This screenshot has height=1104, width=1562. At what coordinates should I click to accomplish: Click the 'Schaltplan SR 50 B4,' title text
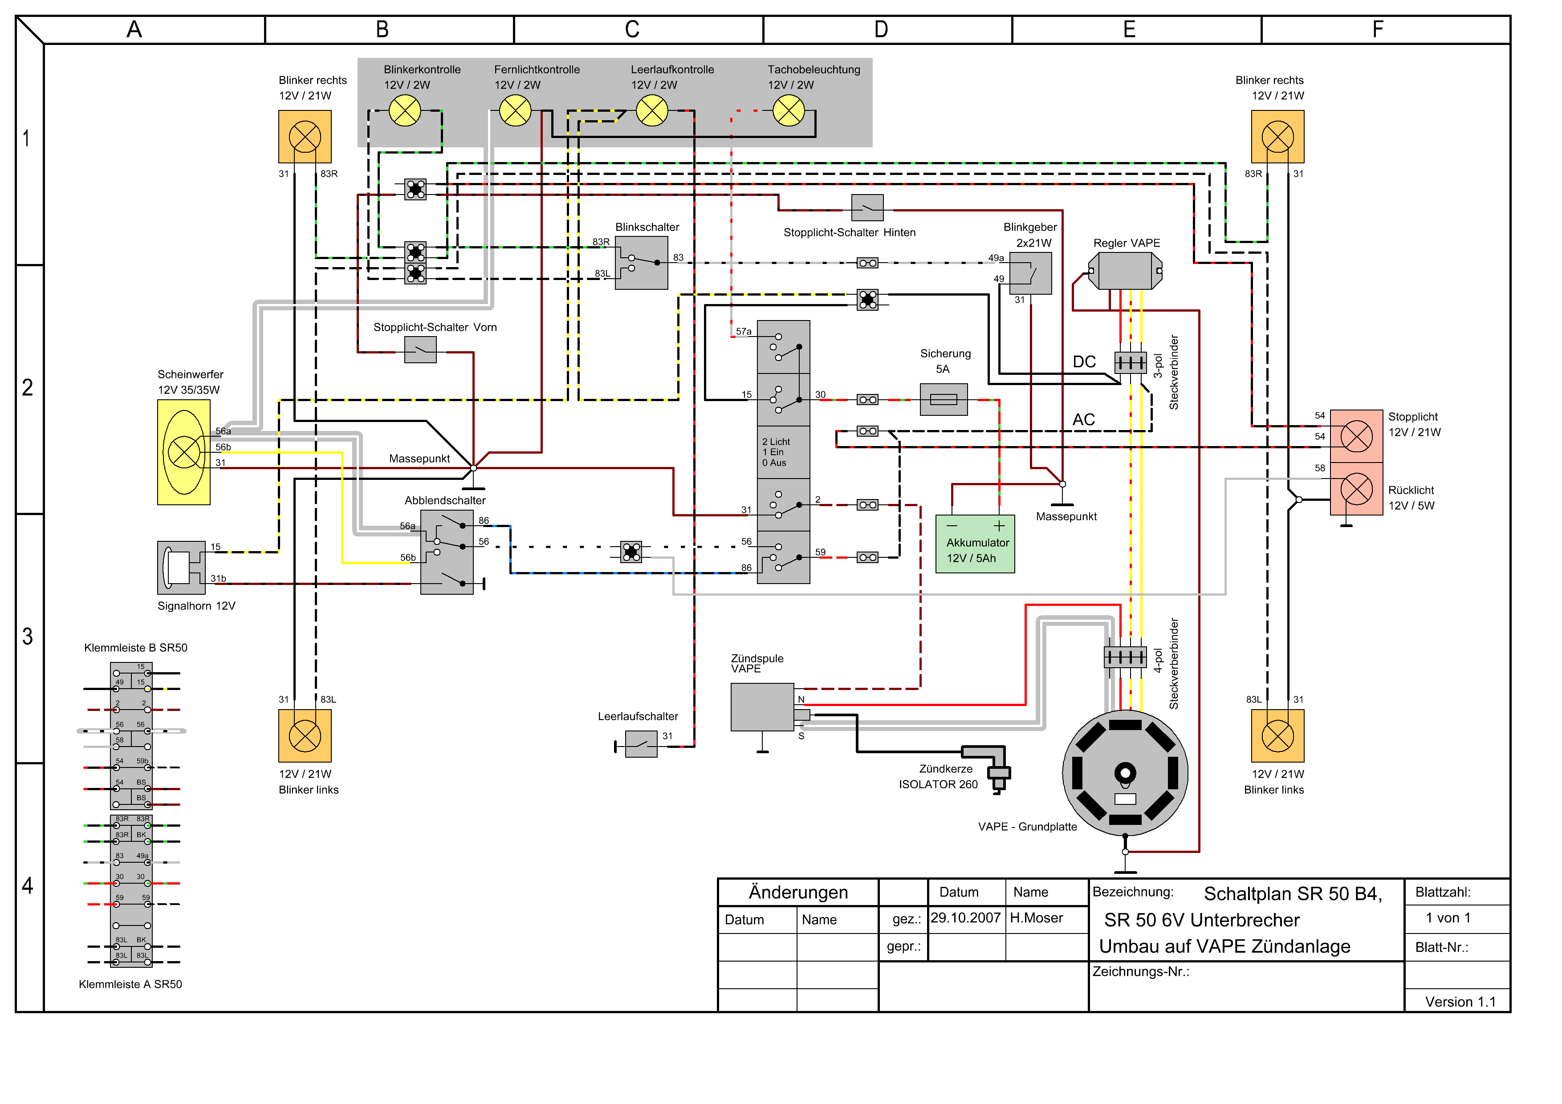click(1293, 893)
